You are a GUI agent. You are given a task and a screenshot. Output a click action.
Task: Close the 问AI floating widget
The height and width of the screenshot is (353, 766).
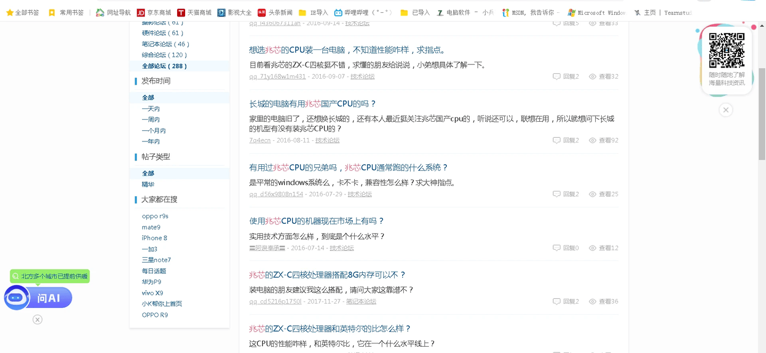37,320
